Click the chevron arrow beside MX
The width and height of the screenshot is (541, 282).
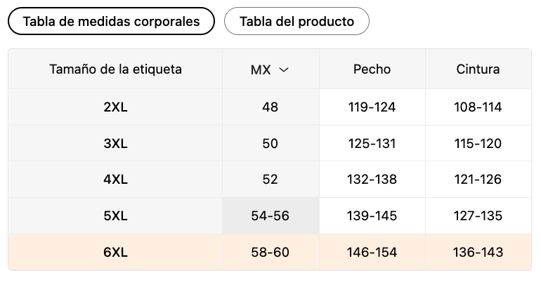click(x=284, y=70)
